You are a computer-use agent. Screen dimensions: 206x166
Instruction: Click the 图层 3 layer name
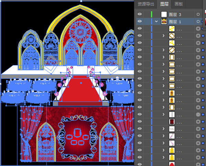pyautogui.click(x=175, y=14)
